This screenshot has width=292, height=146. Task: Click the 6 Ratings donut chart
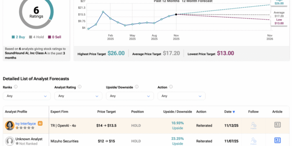point(36,12)
